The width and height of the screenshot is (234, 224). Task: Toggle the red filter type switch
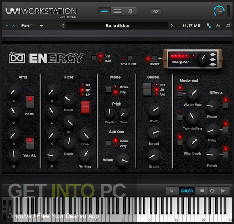point(85,107)
